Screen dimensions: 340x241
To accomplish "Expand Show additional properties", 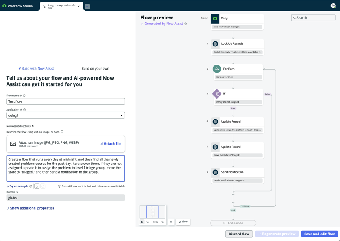I will 31,208.
